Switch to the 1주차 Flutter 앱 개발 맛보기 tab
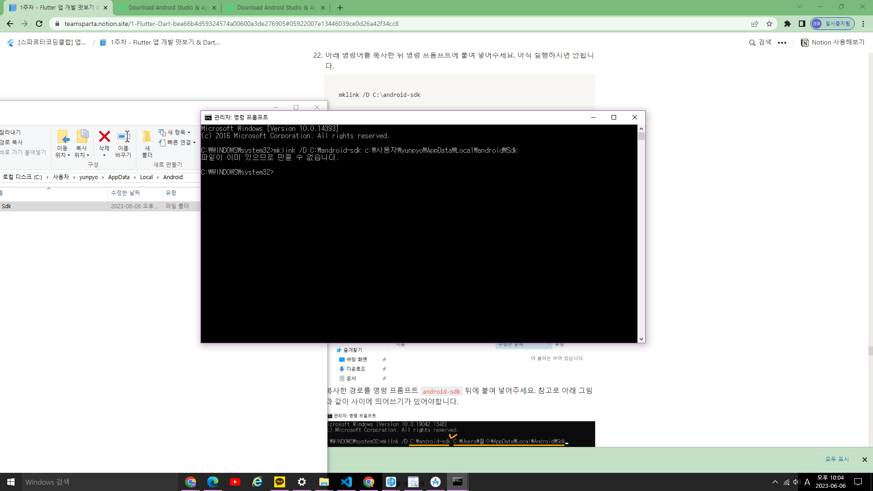This screenshot has height=491, width=873. [x=57, y=8]
